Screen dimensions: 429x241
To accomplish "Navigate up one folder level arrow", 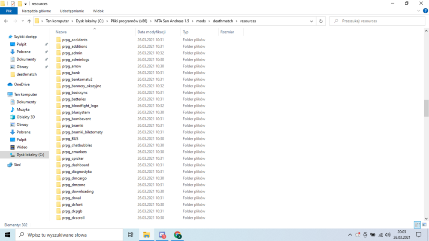I will [x=29, y=21].
